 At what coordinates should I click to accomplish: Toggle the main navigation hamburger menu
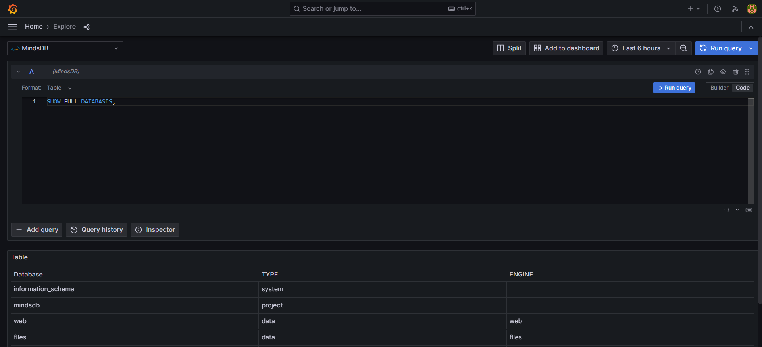13,27
